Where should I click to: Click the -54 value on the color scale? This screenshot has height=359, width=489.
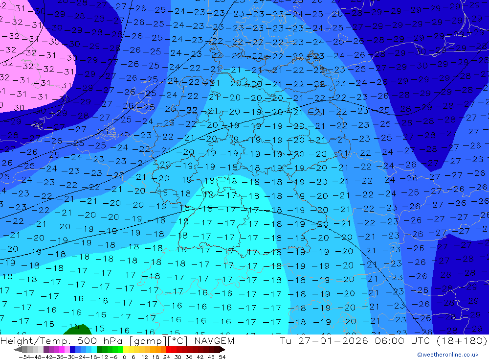(x=24, y=357)
